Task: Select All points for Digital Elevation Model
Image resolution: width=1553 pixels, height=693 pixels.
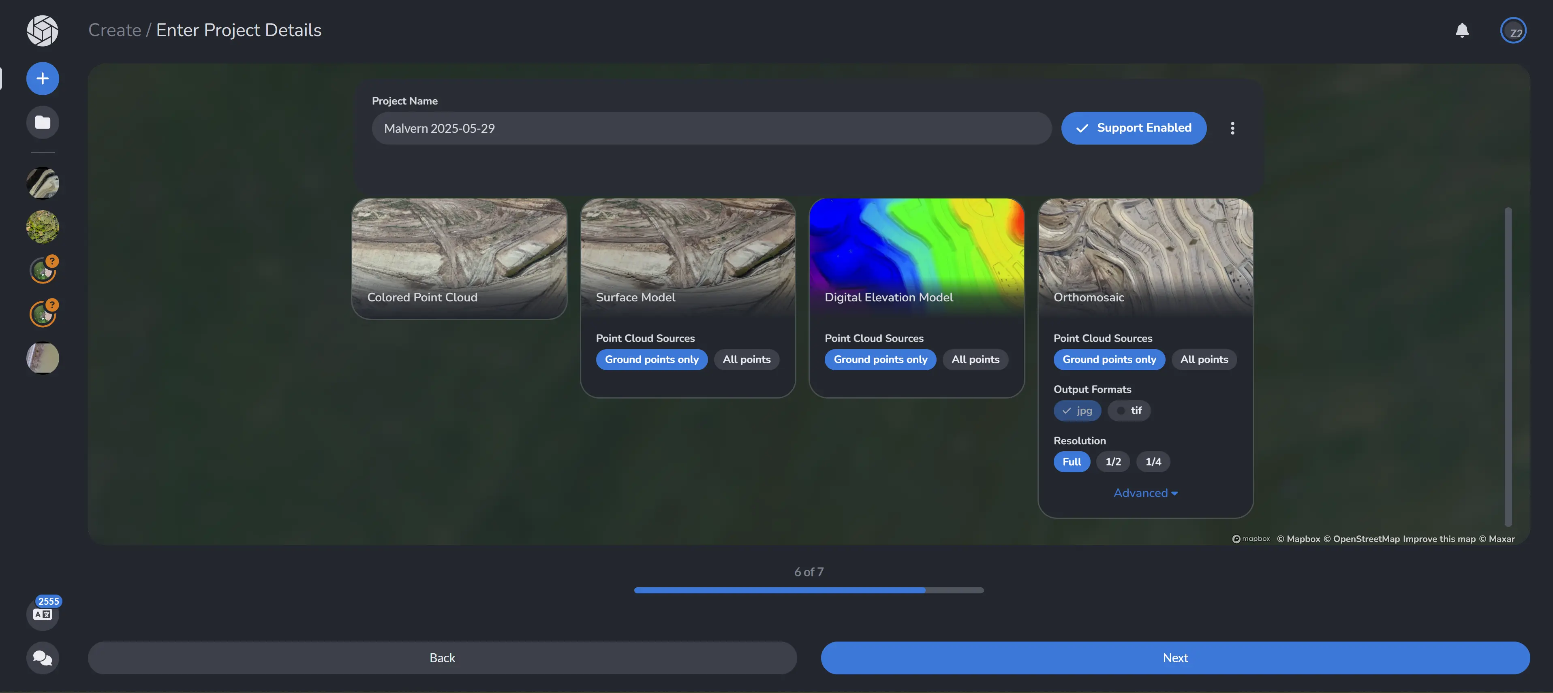Action: coord(975,360)
